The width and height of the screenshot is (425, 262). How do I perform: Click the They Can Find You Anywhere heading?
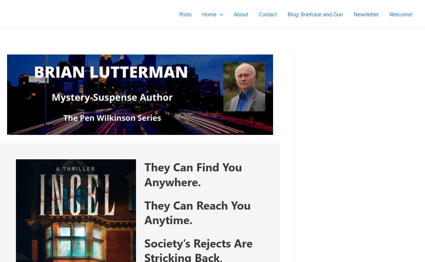pyautogui.click(x=193, y=175)
